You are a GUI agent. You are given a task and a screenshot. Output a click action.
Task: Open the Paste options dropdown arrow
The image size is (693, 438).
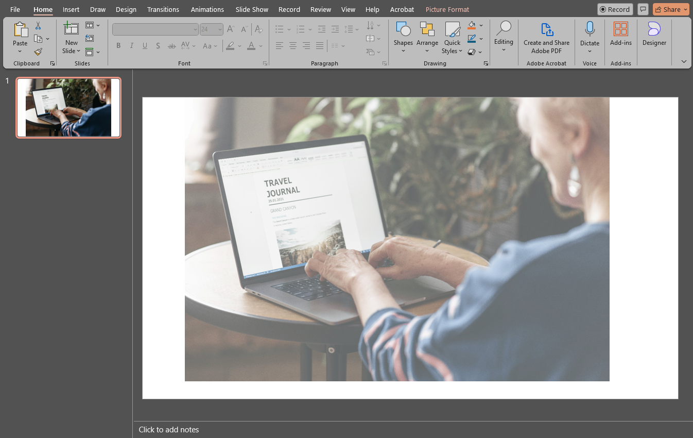pyautogui.click(x=20, y=51)
